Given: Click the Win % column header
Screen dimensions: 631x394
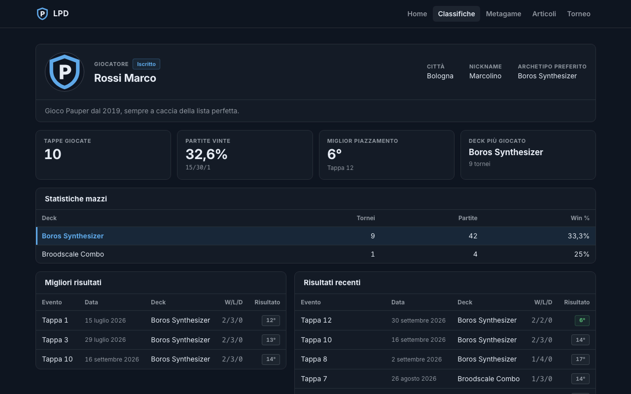Looking at the screenshot, I should (580, 218).
